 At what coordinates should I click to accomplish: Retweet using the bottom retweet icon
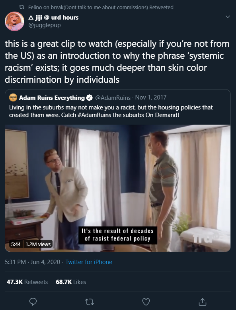[x=90, y=302]
